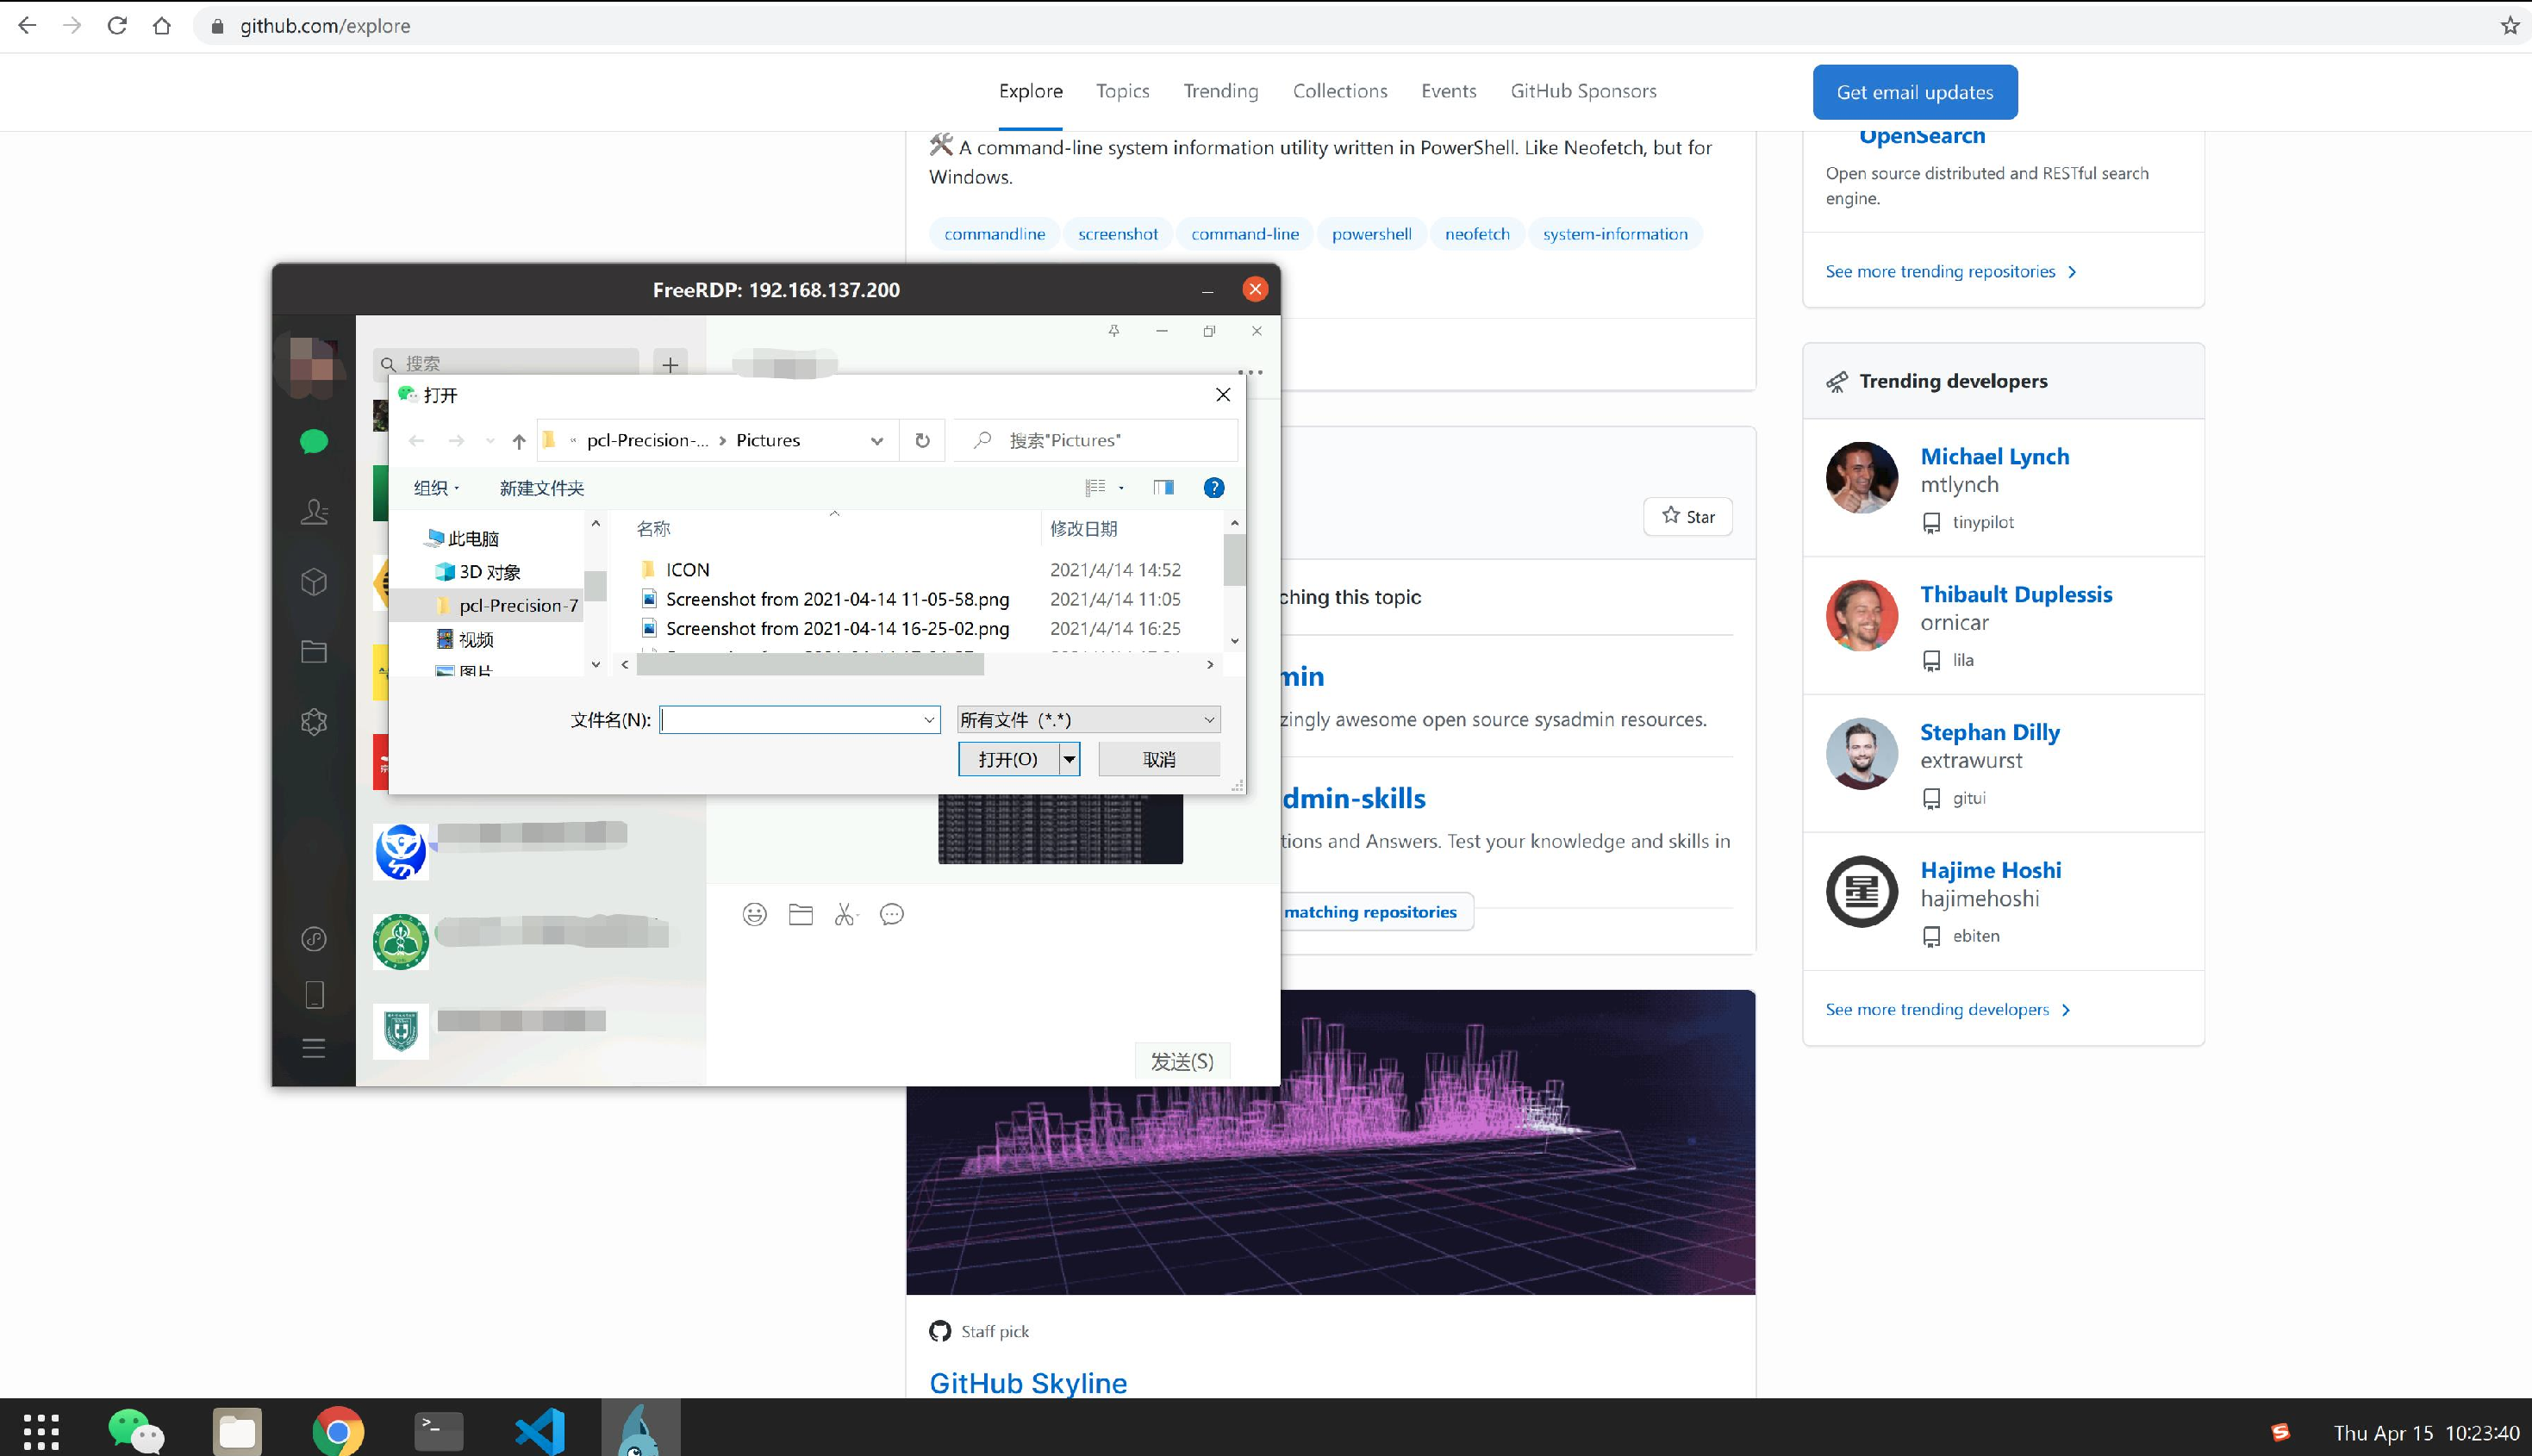2532x1456 pixels.
Task: Click the horizontal scrollbar in file list
Action: (x=810, y=664)
